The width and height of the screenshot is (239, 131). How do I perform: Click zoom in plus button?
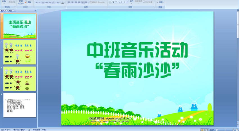(x=234, y=130)
